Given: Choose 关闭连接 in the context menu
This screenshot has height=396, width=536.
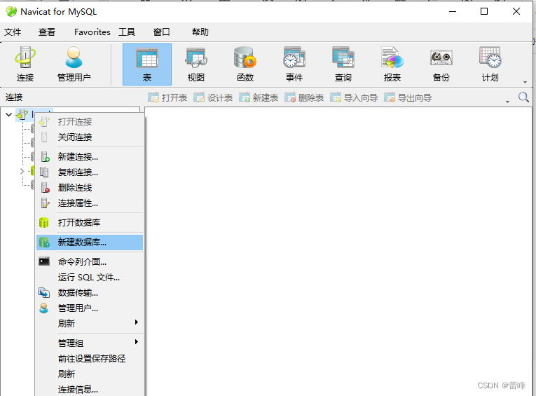Looking at the screenshot, I should pyautogui.click(x=90, y=137).
